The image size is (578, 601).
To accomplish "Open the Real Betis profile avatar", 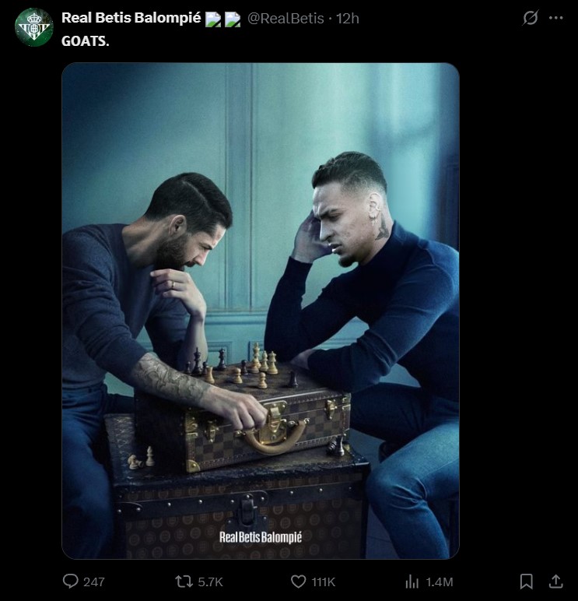I will click(33, 27).
